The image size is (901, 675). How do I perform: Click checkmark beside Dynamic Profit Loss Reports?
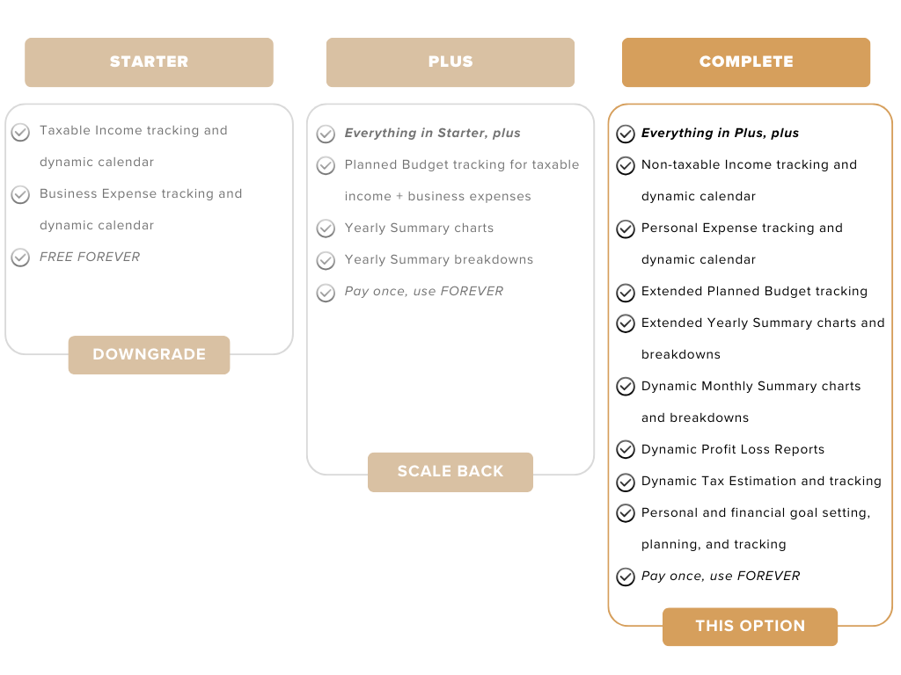[626, 450]
